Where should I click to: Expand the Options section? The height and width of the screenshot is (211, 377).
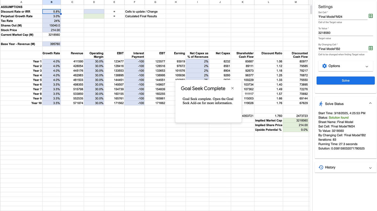click(367, 66)
